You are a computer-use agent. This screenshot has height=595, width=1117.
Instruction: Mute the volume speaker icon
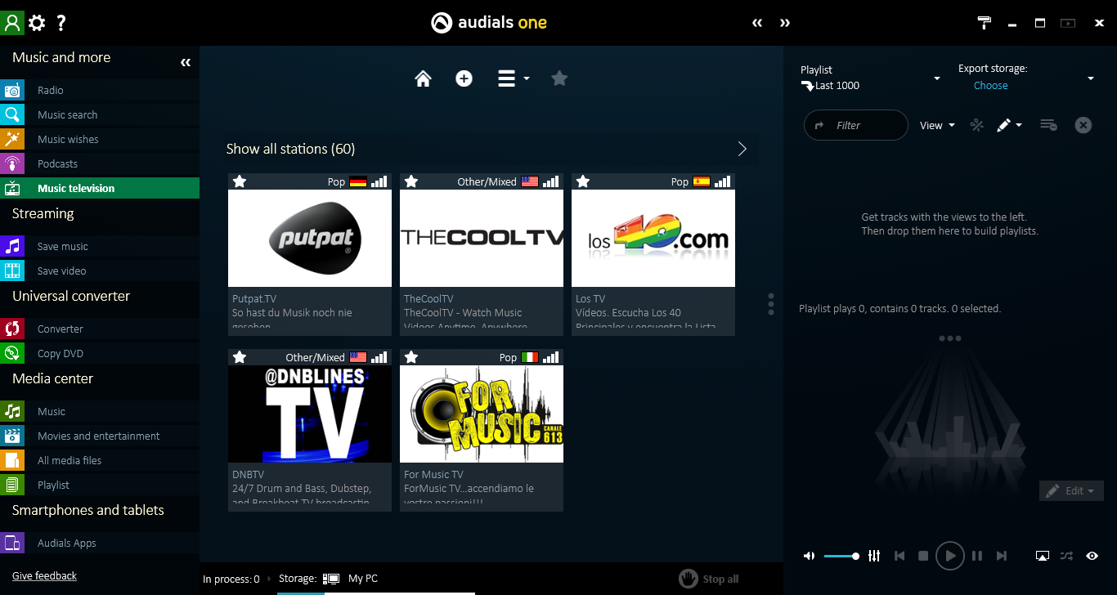(809, 556)
